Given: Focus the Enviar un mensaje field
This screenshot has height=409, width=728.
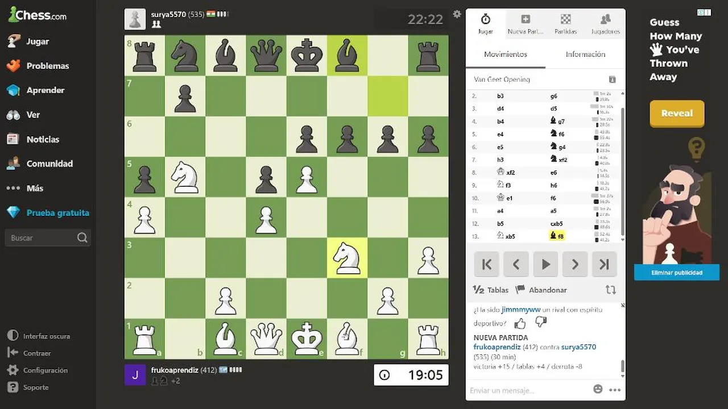Looking at the screenshot, I should click(527, 390).
